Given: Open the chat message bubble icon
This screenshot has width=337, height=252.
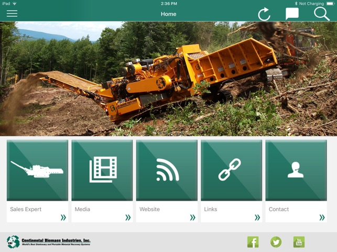Looking at the screenshot, I should (x=292, y=14).
